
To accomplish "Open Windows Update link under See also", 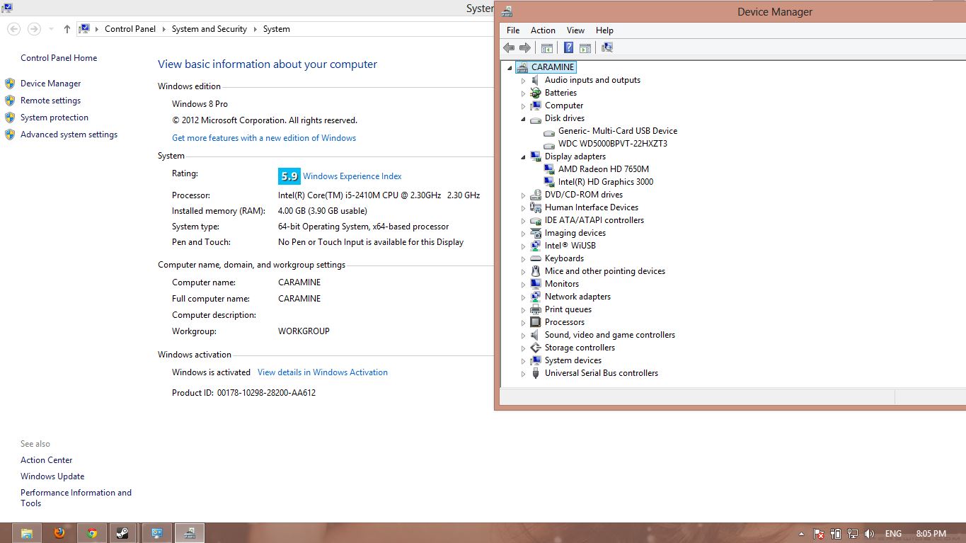I will click(52, 476).
